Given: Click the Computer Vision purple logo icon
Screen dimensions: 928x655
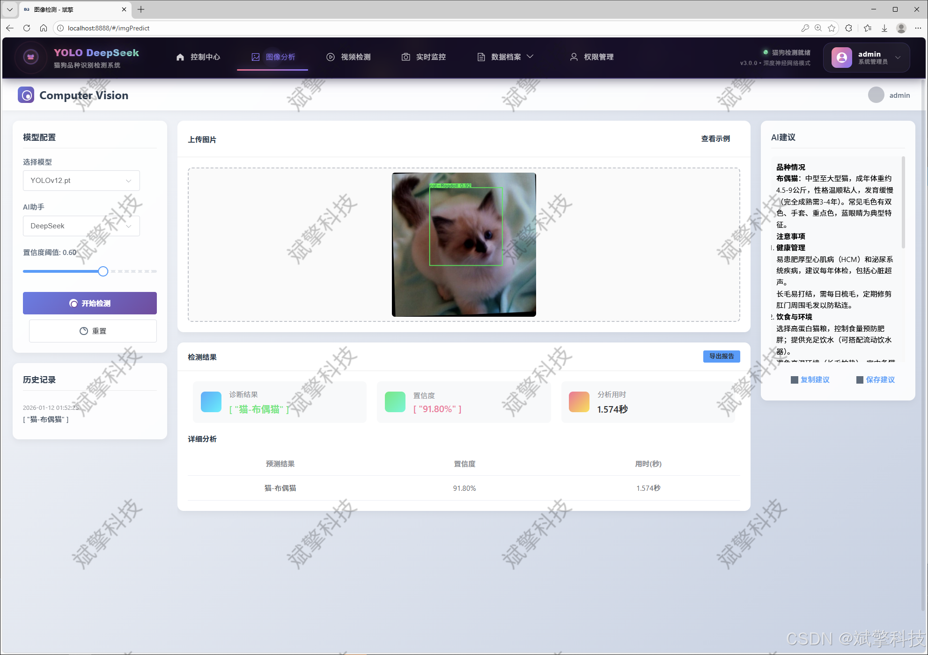Looking at the screenshot, I should coord(26,95).
